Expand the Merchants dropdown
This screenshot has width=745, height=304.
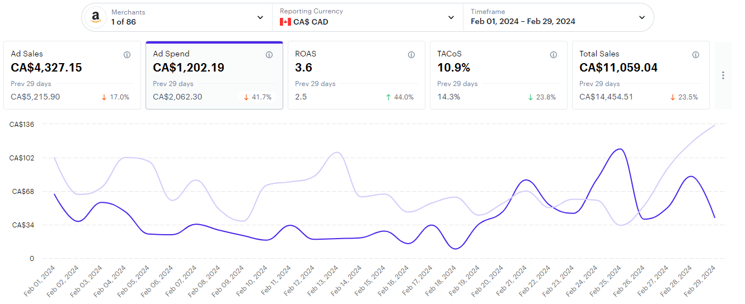pos(260,17)
